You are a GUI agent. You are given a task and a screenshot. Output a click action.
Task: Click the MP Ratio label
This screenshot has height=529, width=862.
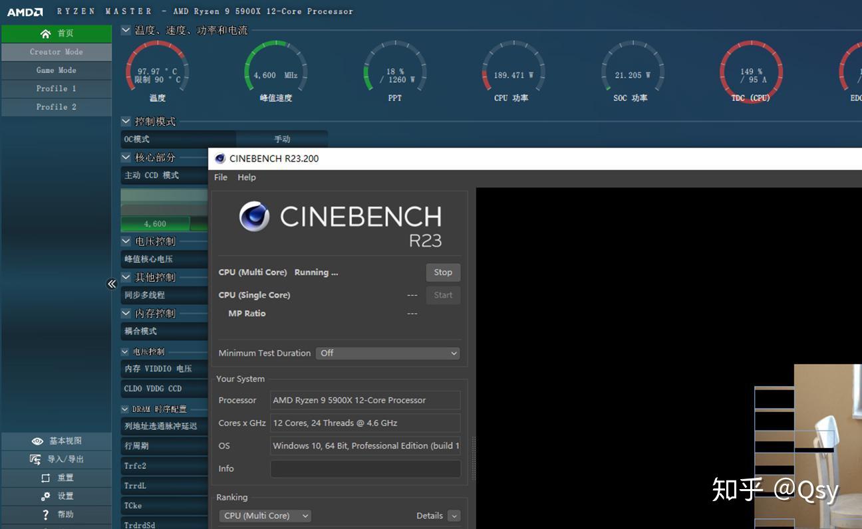(247, 314)
